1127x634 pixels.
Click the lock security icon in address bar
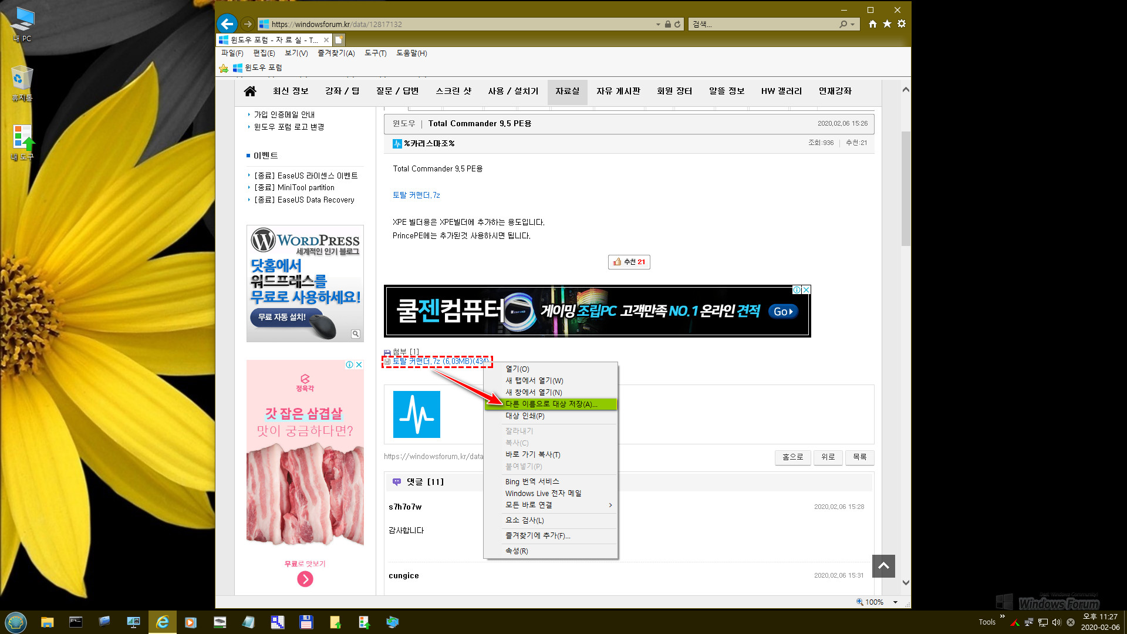coord(667,24)
